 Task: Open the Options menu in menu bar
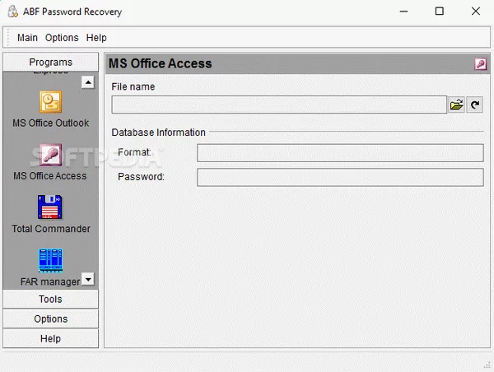tap(62, 38)
